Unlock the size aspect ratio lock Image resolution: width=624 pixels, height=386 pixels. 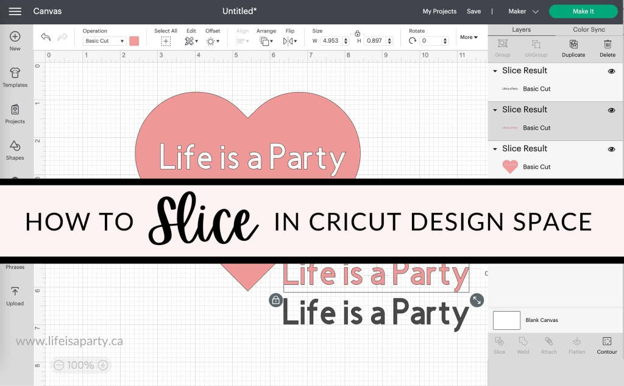click(358, 34)
